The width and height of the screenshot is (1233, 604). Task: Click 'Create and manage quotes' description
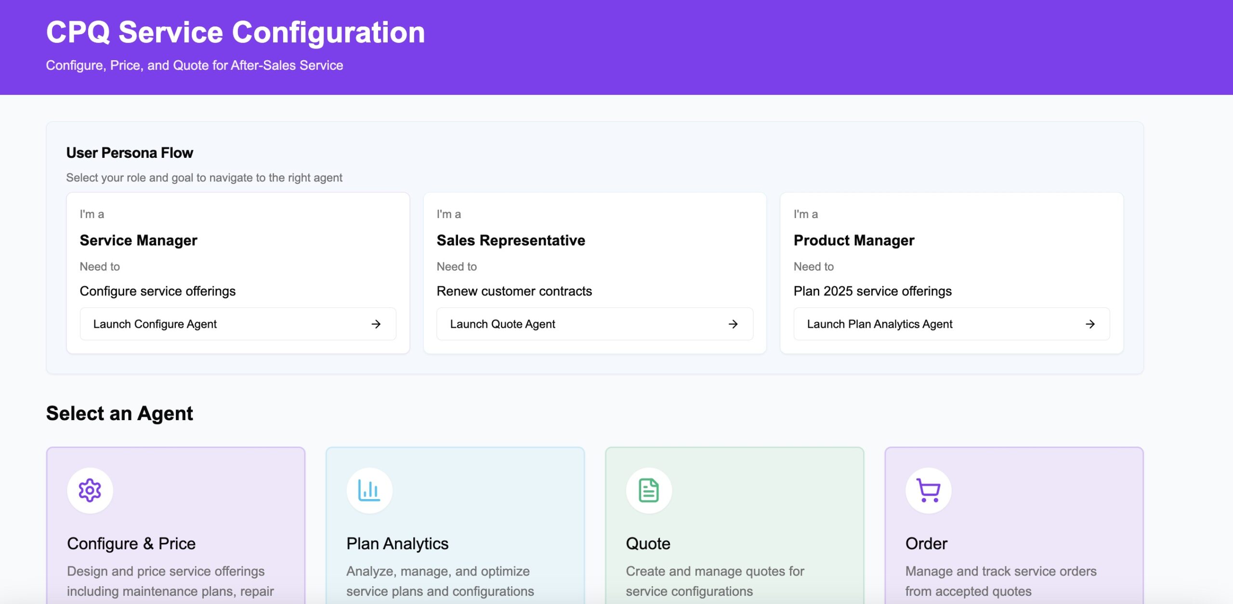(715, 581)
